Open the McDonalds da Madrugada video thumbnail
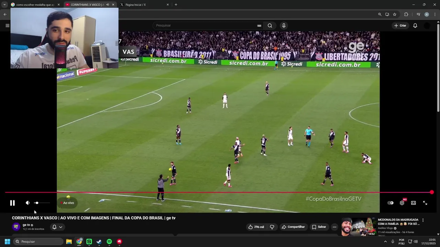 point(359,227)
